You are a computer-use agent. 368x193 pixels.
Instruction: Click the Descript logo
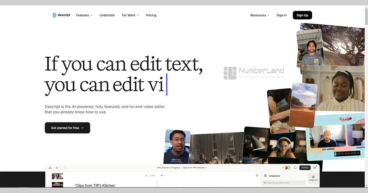point(61,15)
